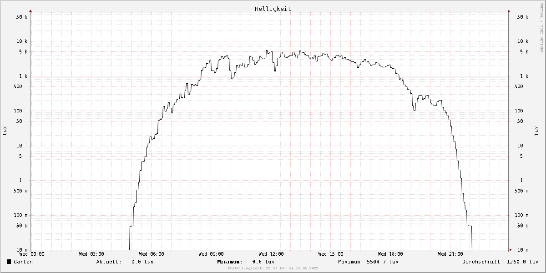The width and height of the screenshot is (546, 273).
Task: Select the Minimum 0.0 lux value
Action: pos(263,262)
